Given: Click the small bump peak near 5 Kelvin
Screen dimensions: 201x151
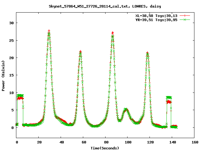Looking at the screenshot, I should point(126,109).
